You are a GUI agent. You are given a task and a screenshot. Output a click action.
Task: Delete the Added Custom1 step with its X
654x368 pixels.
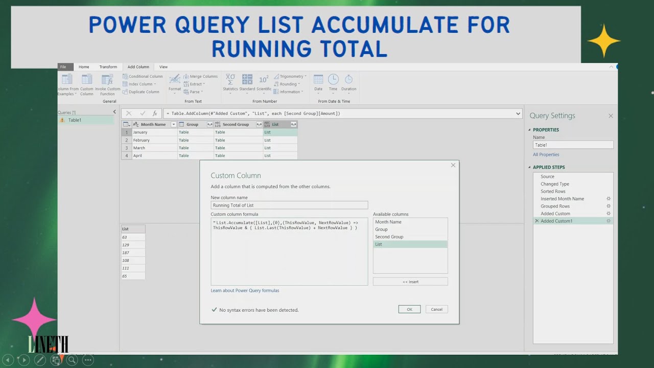click(x=536, y=221)
